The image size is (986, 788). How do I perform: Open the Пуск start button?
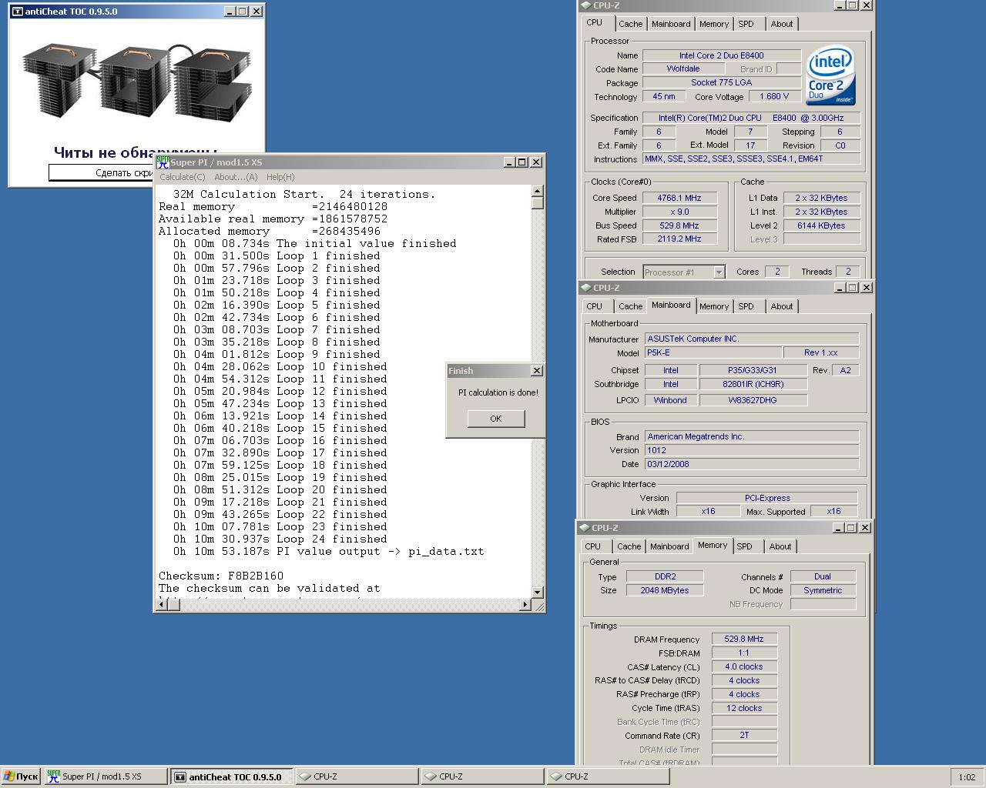(21, 776)
